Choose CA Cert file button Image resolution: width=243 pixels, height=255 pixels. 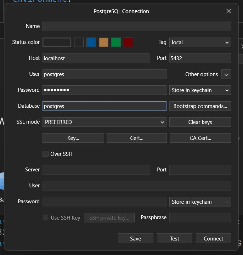[x=200, y=138]
